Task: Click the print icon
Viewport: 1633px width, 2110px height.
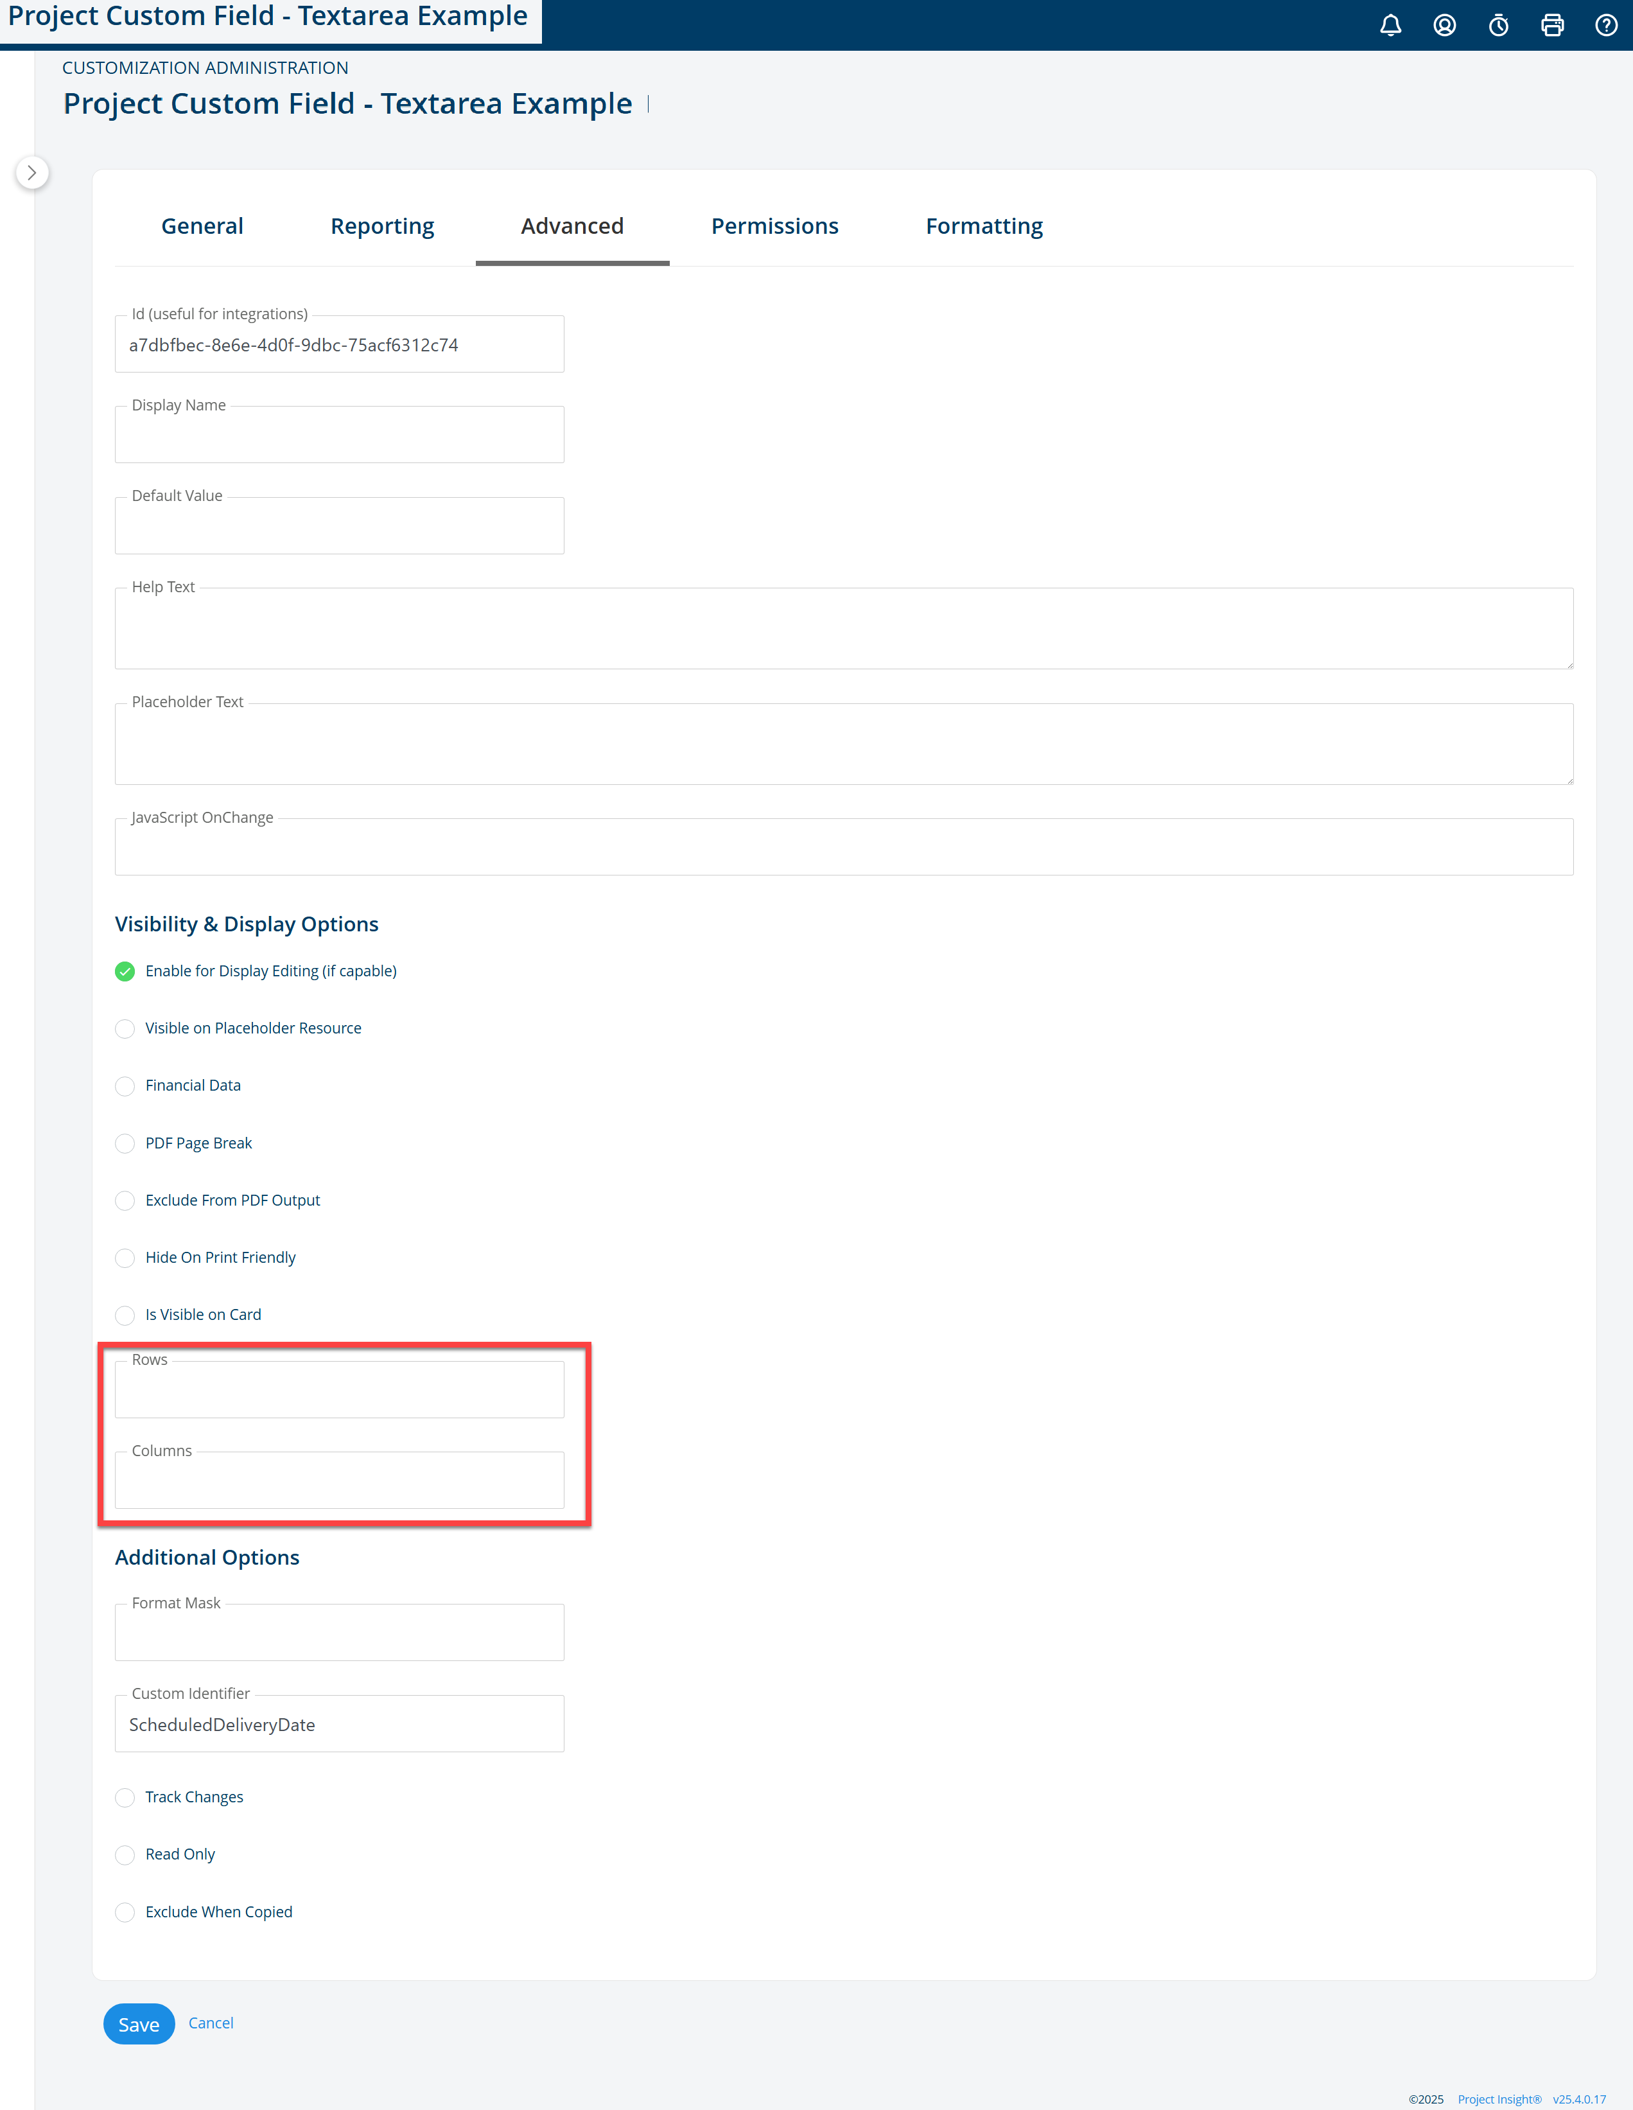Action: point(1553,25)
